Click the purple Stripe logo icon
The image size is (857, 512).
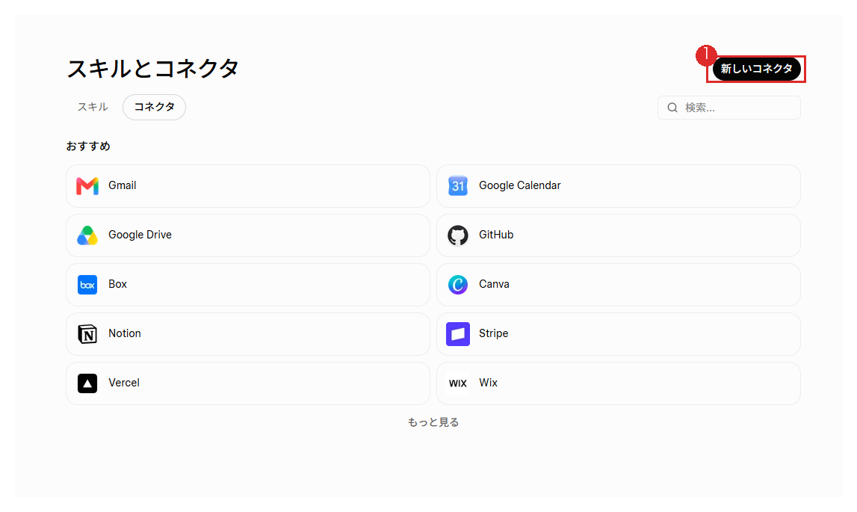click(x=458, y=333)
